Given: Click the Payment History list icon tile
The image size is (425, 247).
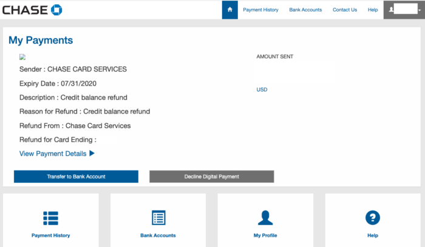Looking at the screenshot, I should tap(50, 218).
